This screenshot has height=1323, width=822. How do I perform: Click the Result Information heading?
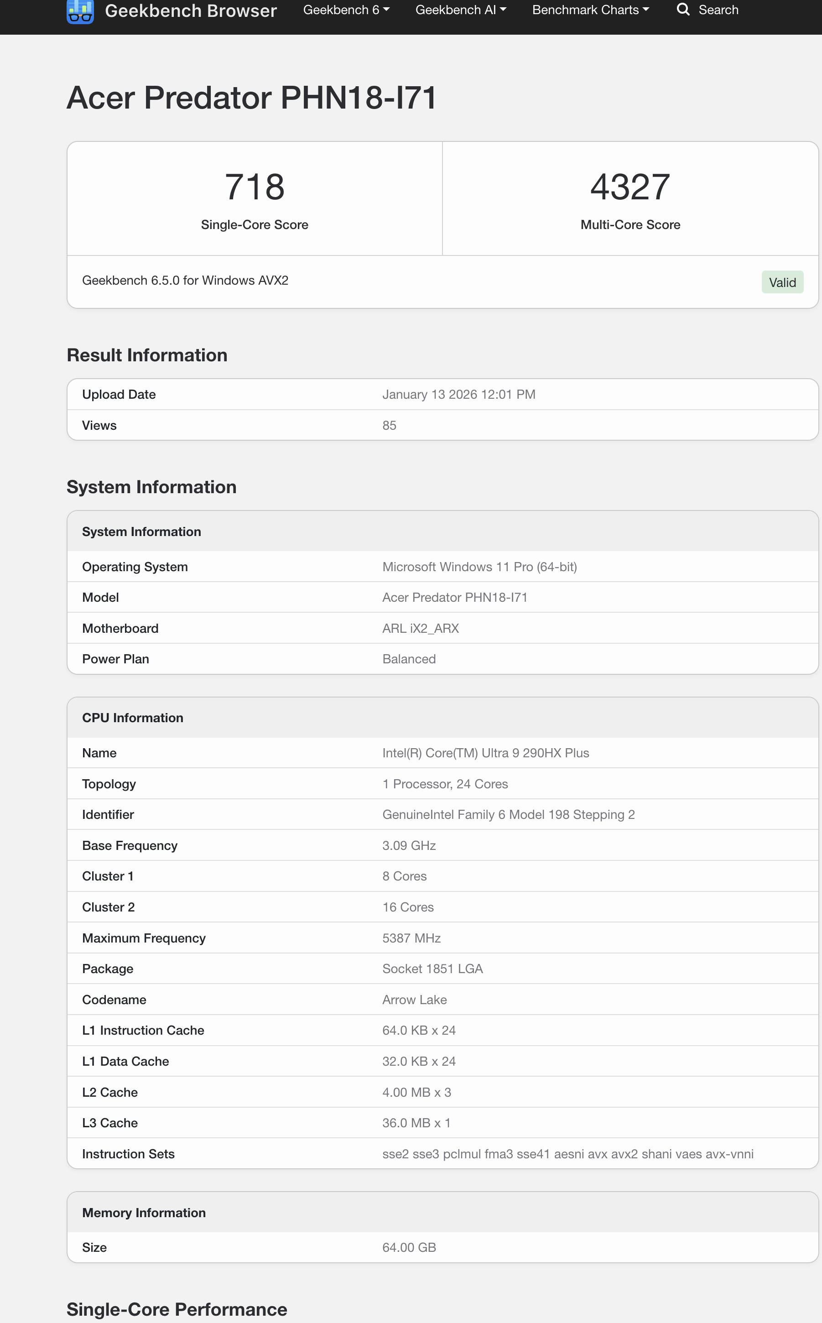[147, 354]
